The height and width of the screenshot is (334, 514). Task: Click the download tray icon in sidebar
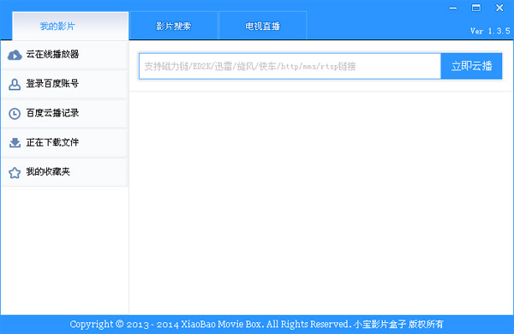(x=15, y=142)
